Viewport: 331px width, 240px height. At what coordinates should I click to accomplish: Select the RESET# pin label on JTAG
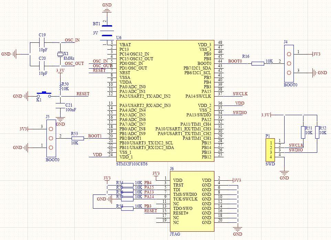coord(181,213)
